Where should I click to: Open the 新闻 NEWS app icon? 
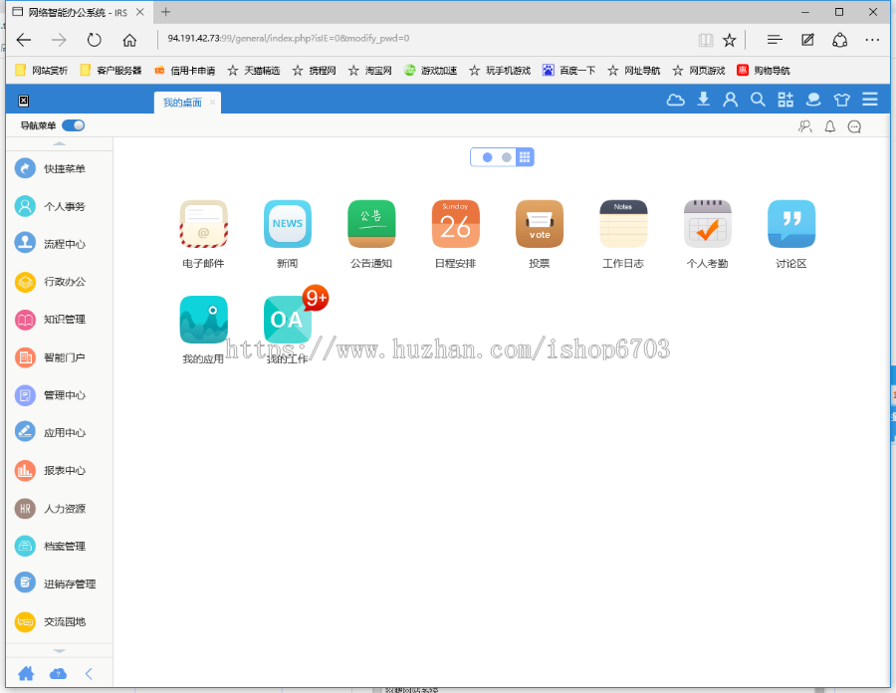[x=288, y=224]
